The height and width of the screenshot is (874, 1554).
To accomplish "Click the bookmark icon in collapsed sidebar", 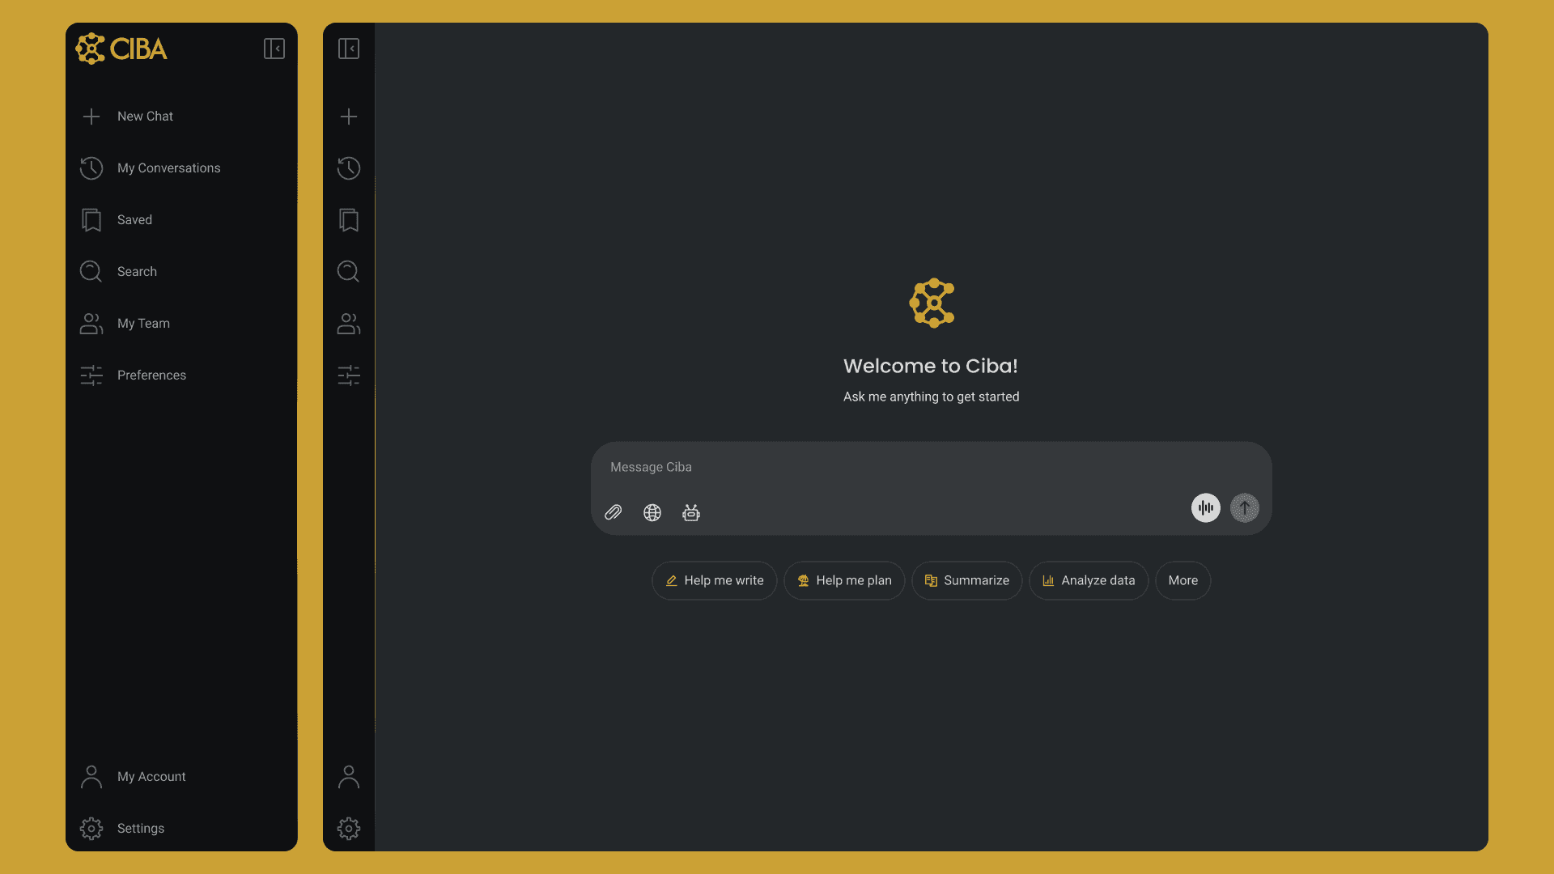I will 349,220.
